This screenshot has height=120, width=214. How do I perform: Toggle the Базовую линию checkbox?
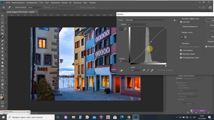181,54
